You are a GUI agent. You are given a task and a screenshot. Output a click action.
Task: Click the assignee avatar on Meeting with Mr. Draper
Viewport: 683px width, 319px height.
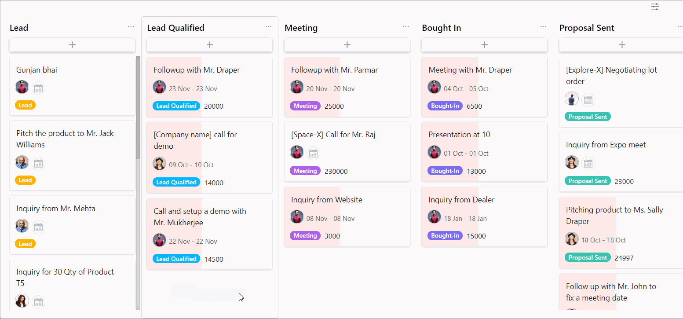coord(434,87)
